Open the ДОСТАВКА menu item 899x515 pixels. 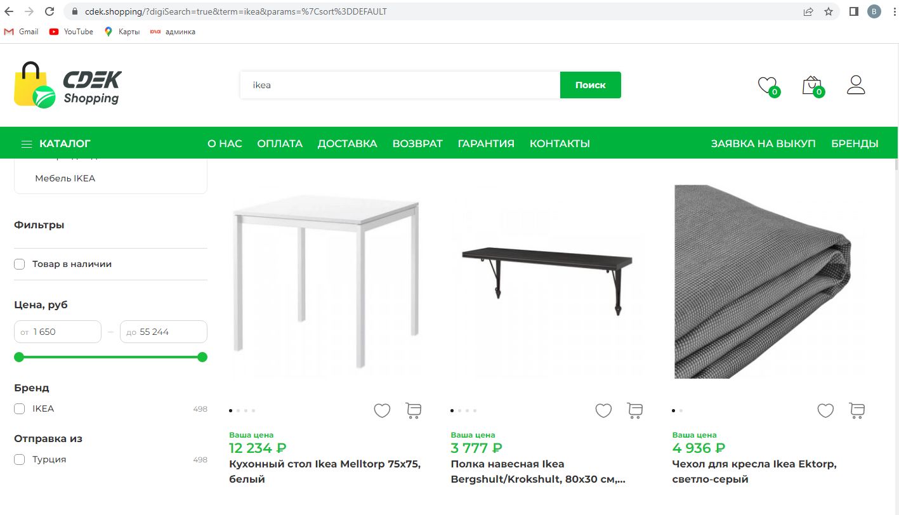click(347, 144)
